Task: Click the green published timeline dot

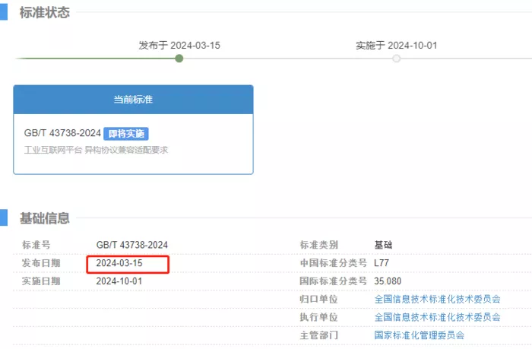Action: tap(179, 59)
